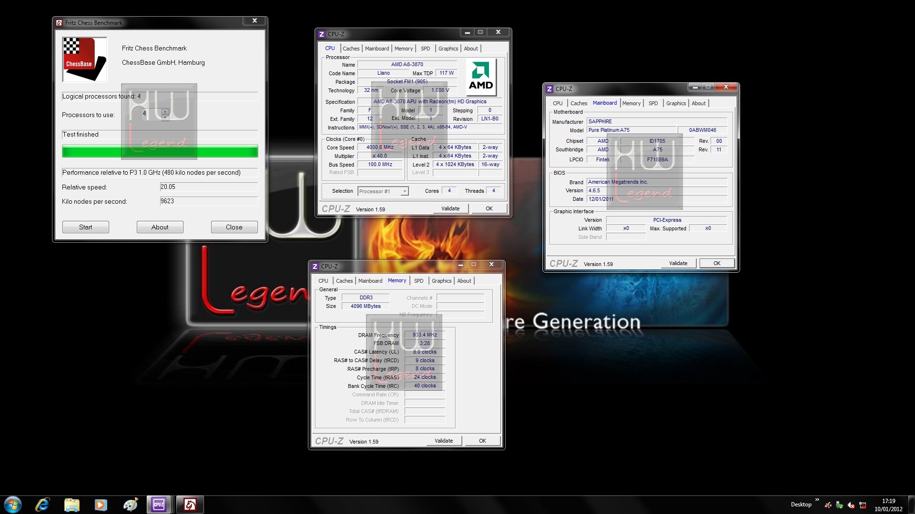Select CPU tab in the Memory window

click(x=323, y=281)
